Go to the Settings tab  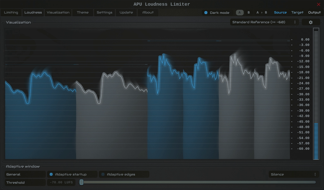[x=105, y=12]
